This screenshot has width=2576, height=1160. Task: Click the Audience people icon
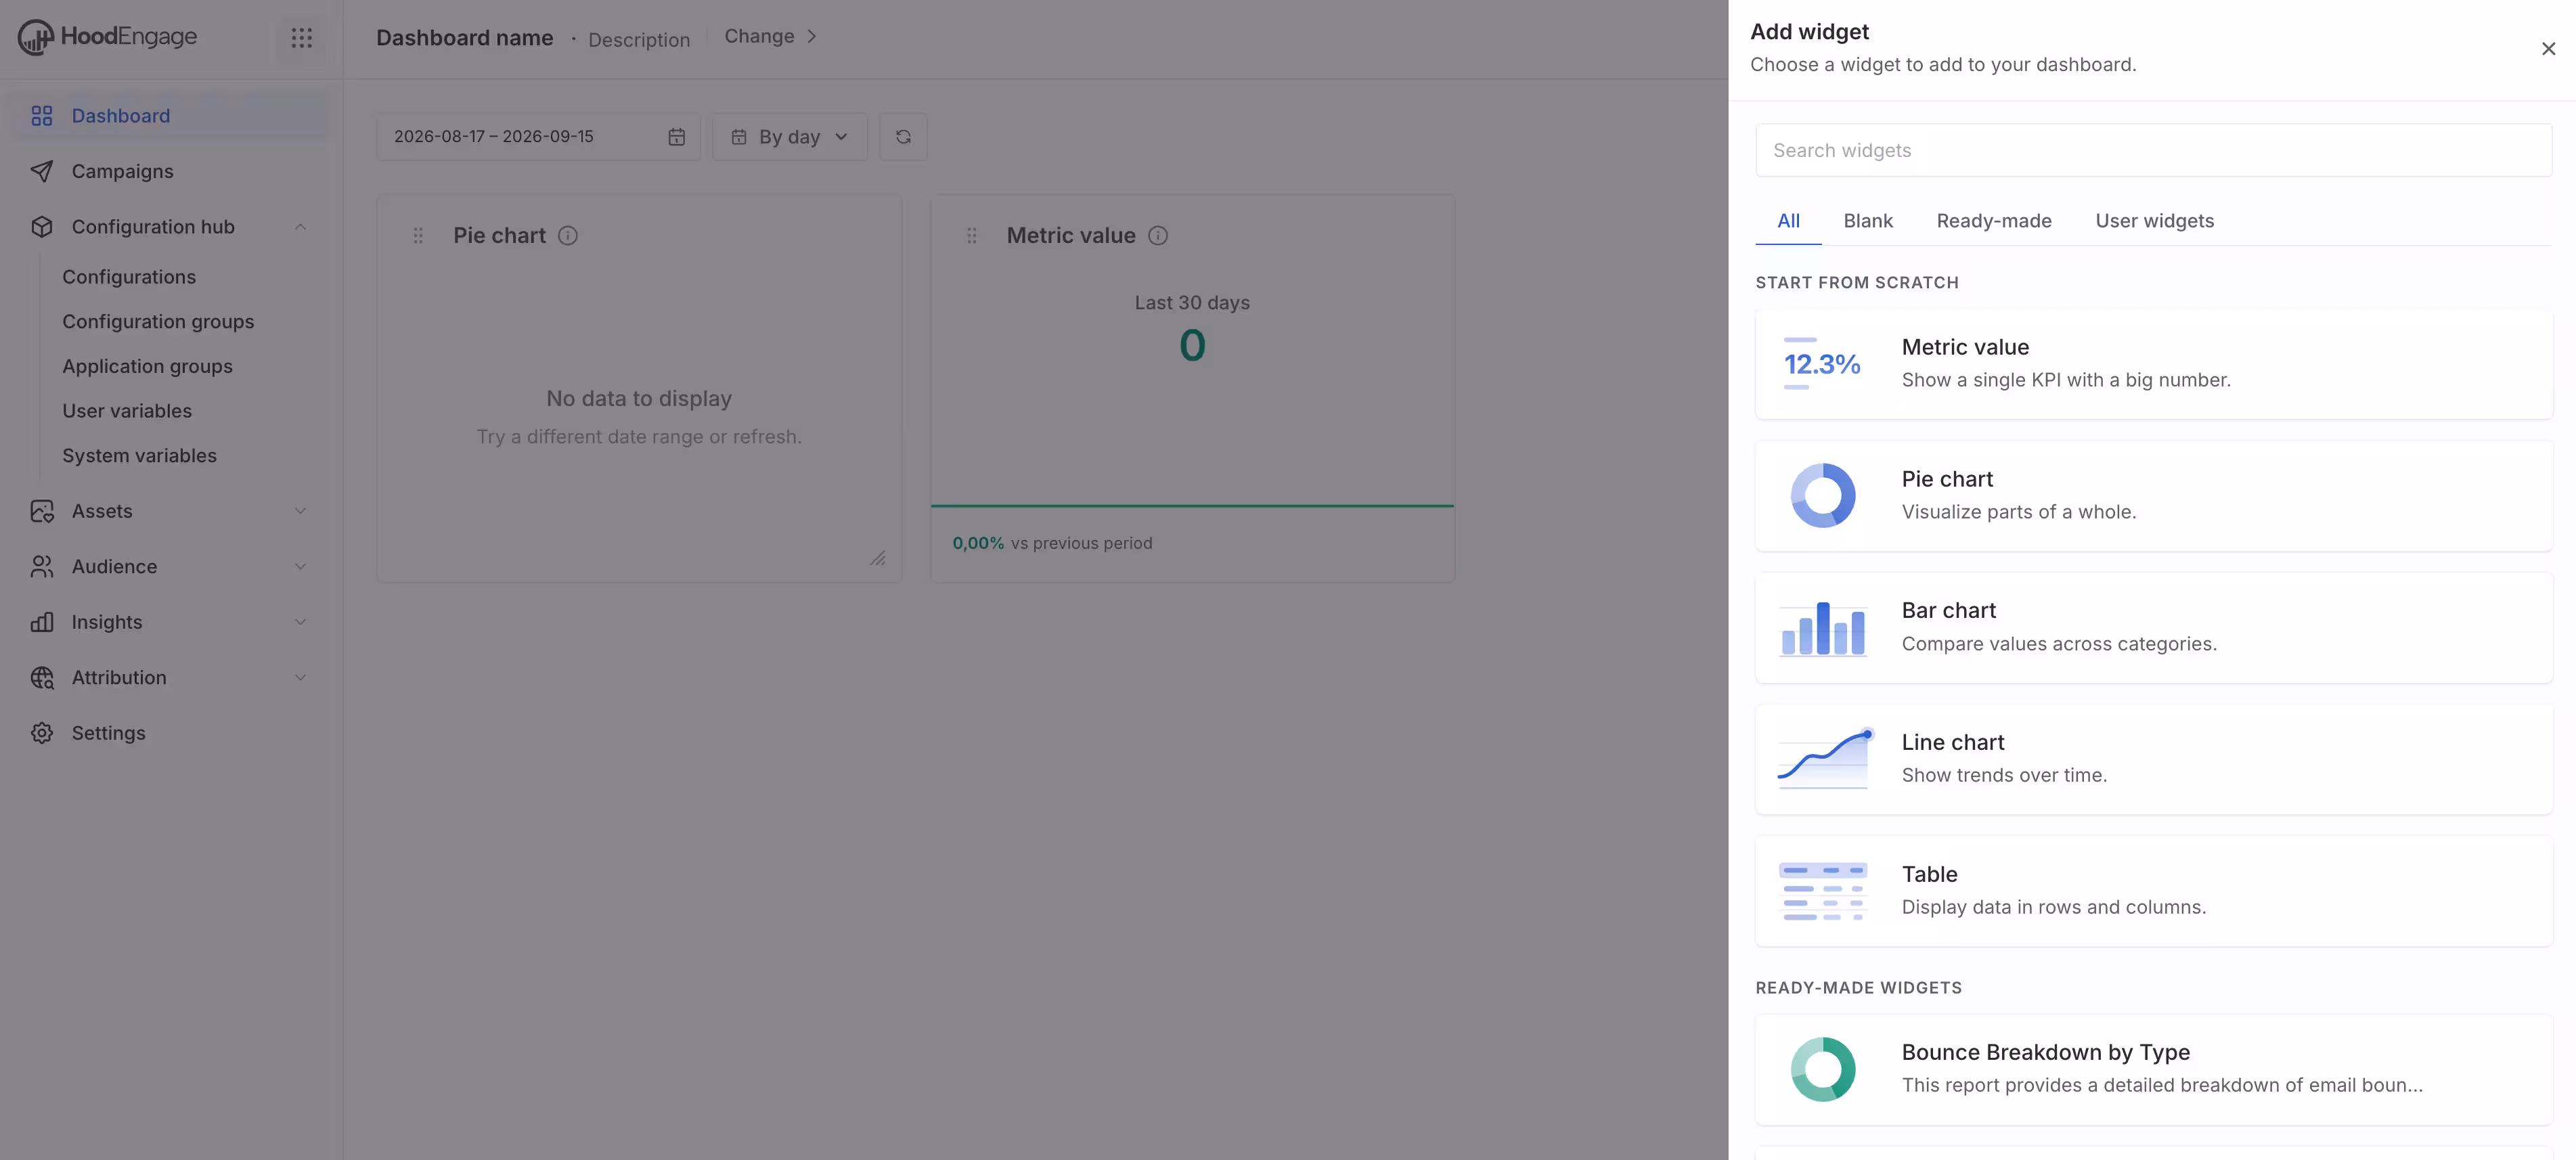(42, 567)
